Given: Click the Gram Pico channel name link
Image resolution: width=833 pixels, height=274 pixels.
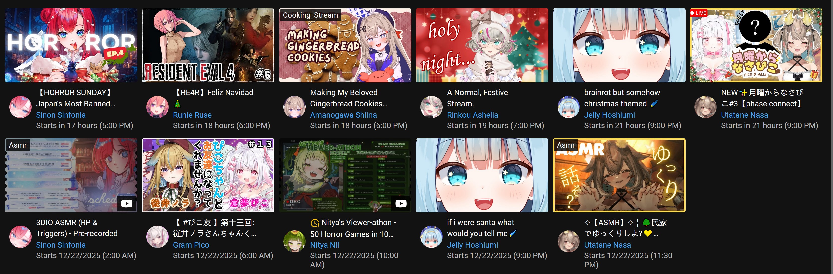Looking at the screenshot, I should tap(191, 245).
